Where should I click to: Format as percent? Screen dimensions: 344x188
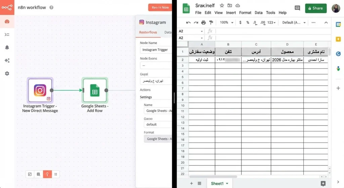(x=248, y=23)
